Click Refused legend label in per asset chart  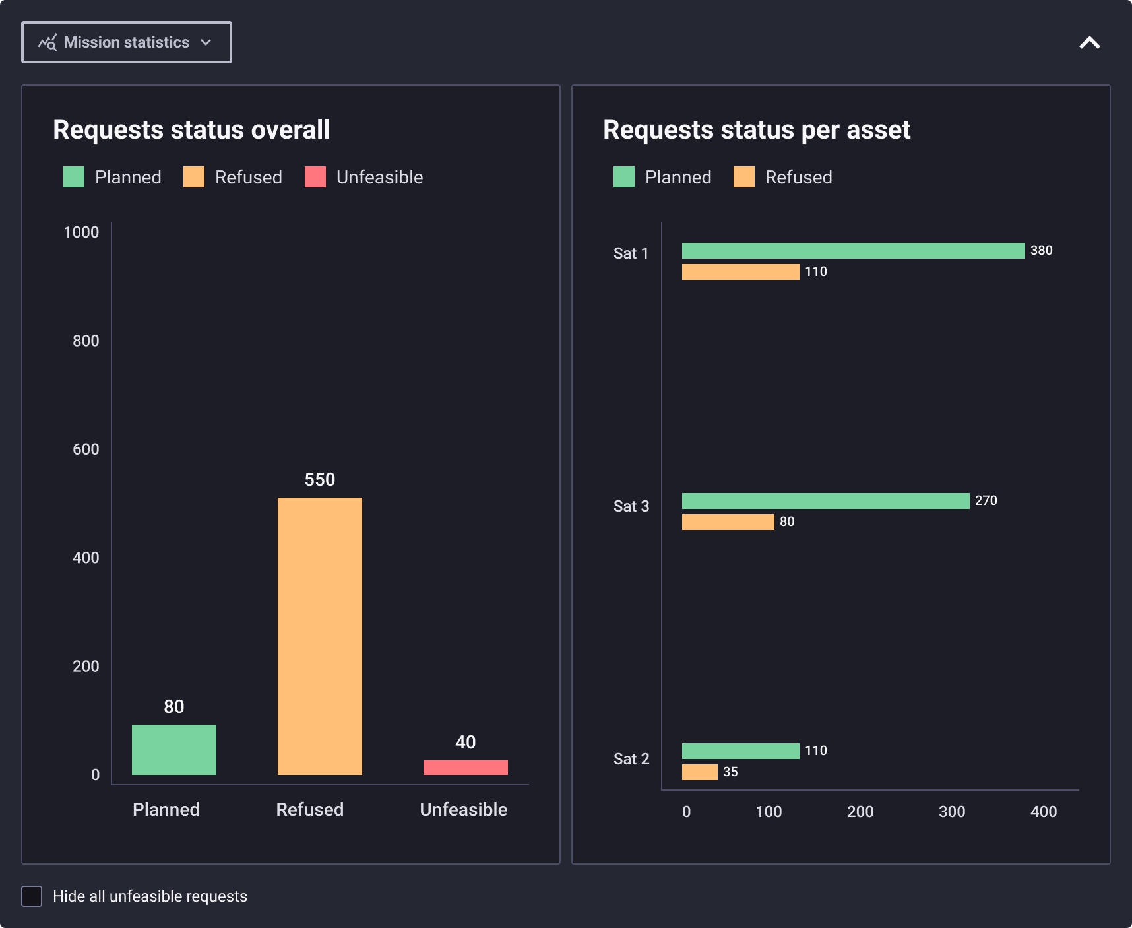(799, 177)
